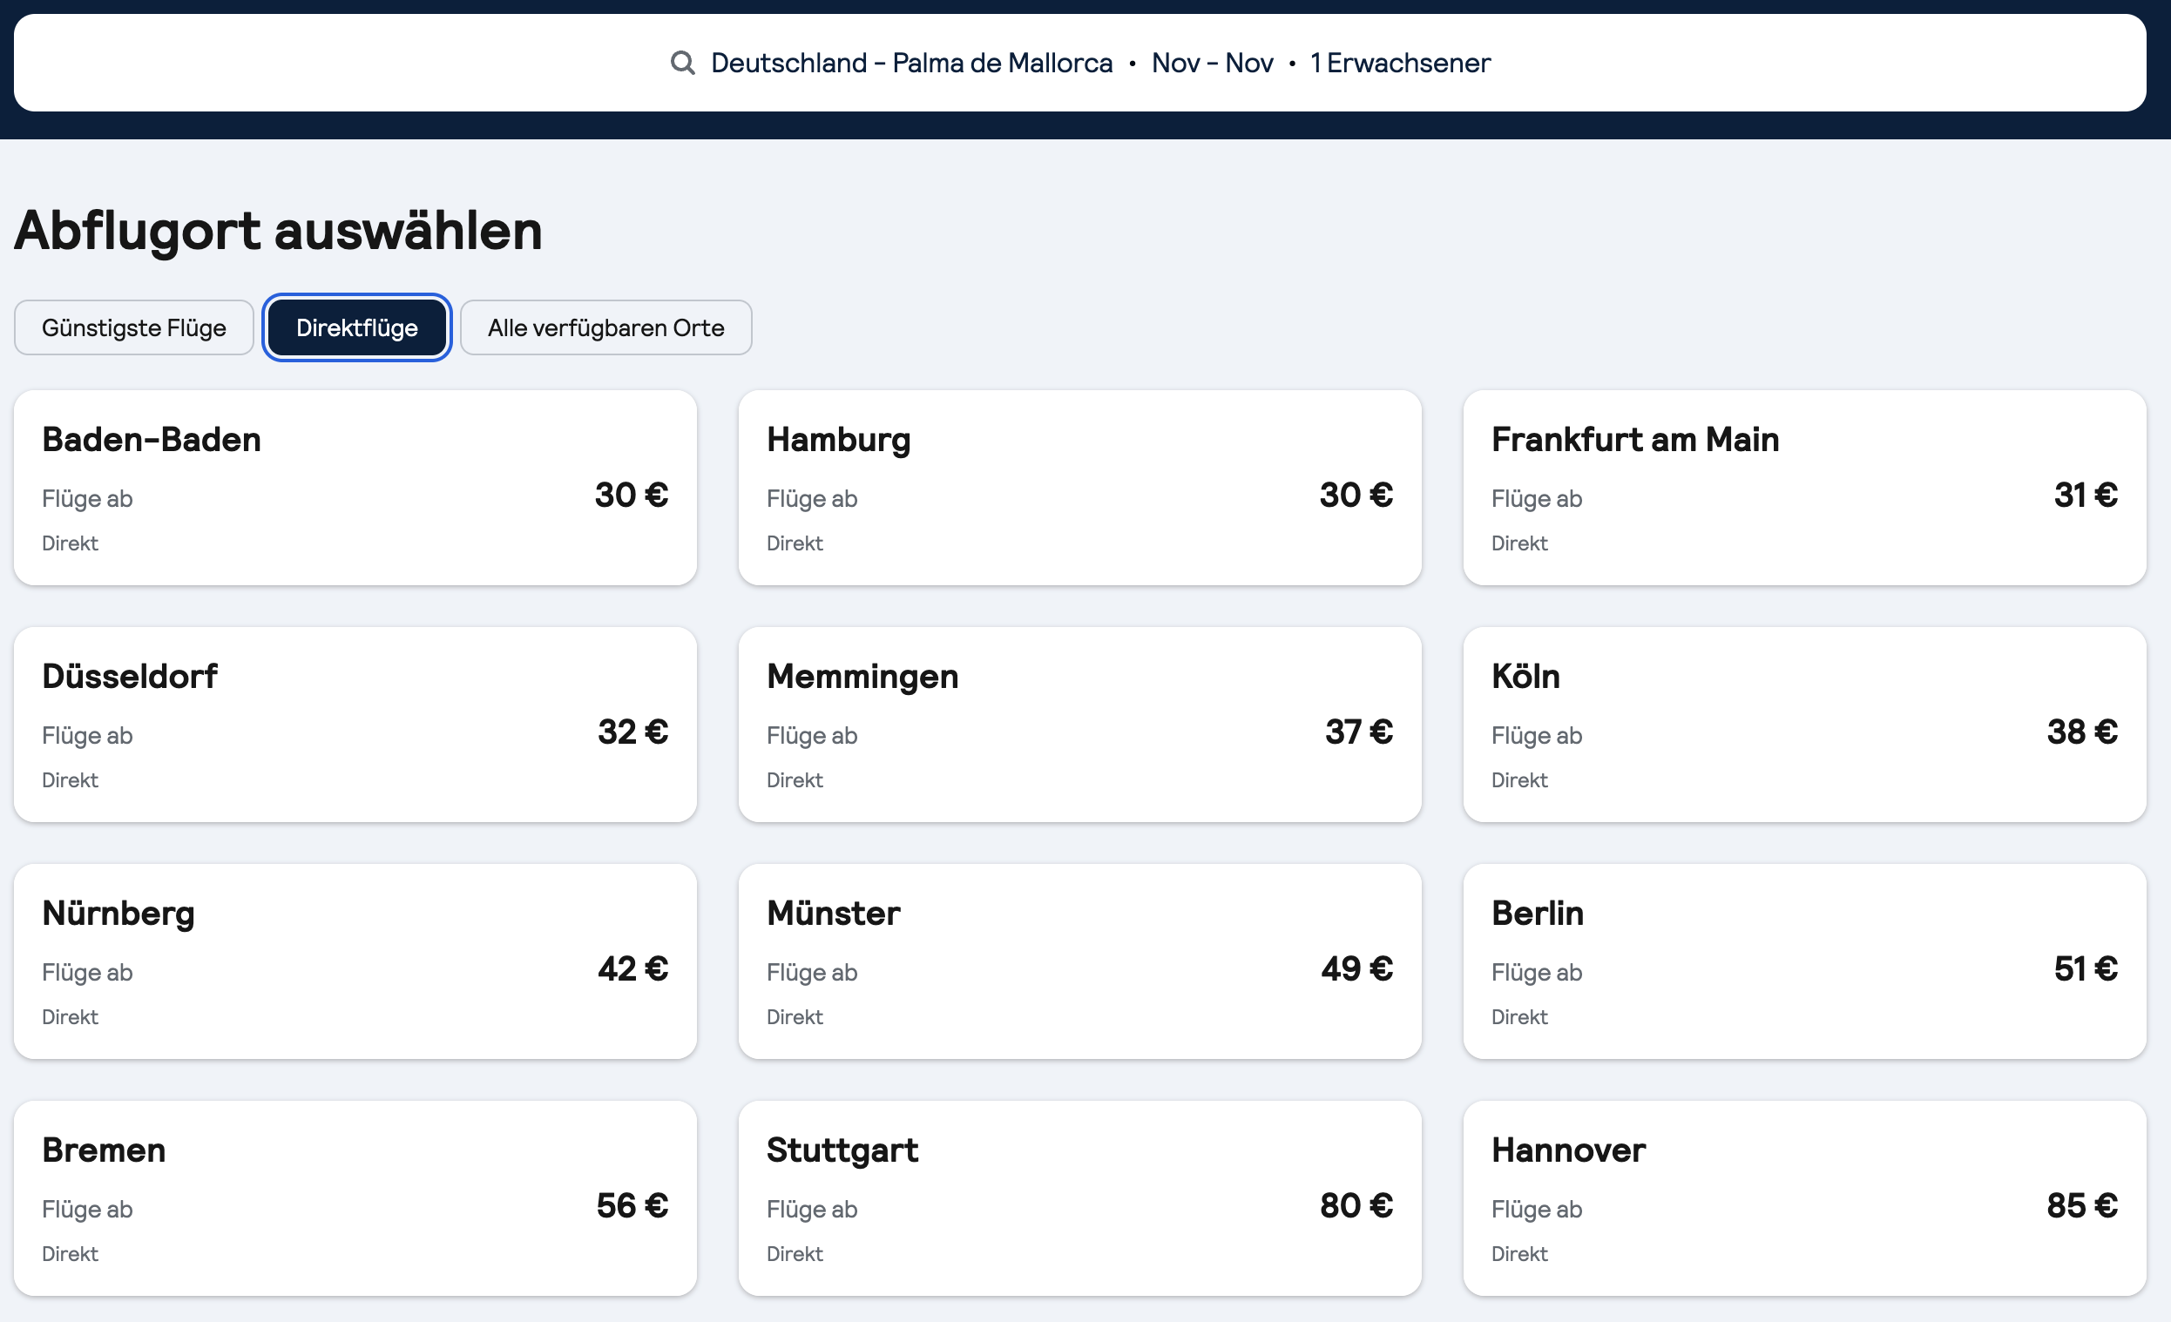Switch to Alle verfügbaren Orte
Image resolution: width=2171 pixels, height=1322 pixels.
point(605,327)
